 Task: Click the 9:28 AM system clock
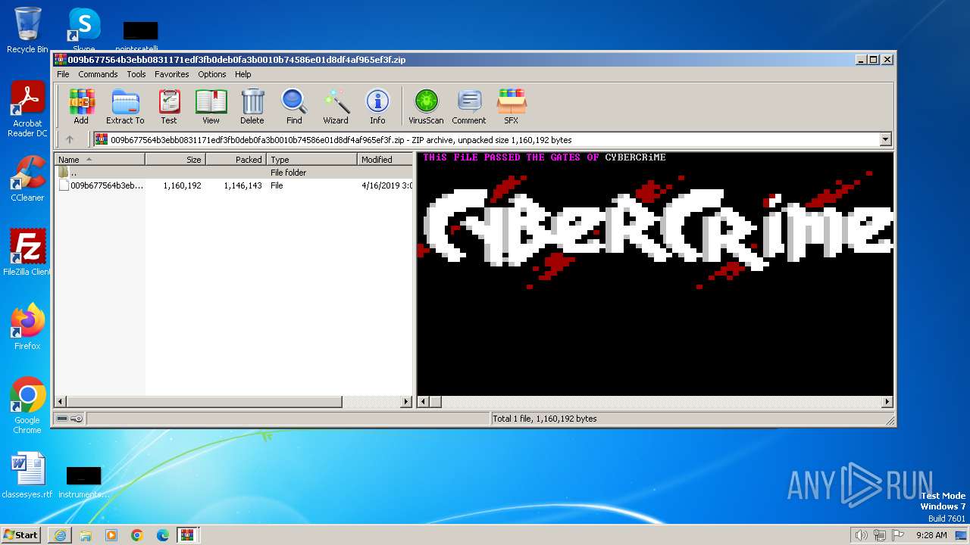931,535
